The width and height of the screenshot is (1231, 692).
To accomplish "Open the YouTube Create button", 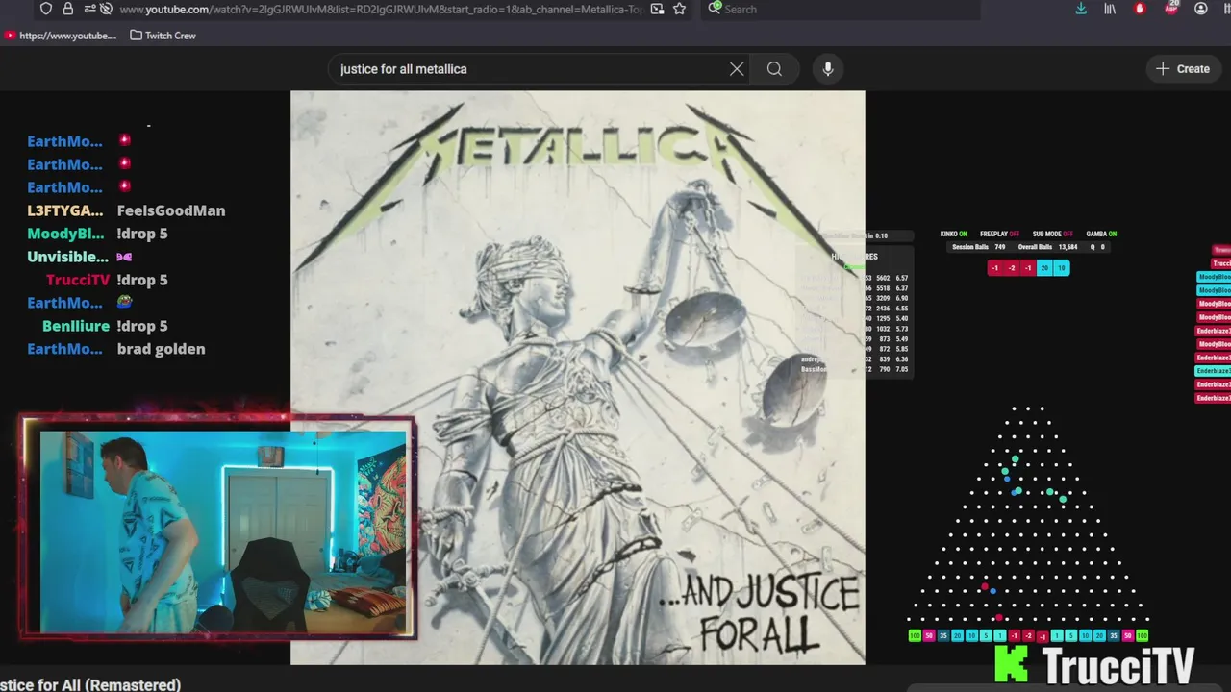I will (1183, 69).
